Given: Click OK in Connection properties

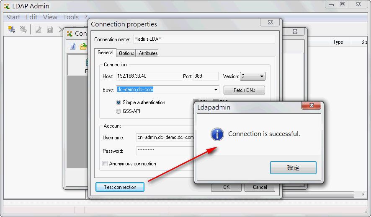Looking at the screenshot, I should point(226,187).
